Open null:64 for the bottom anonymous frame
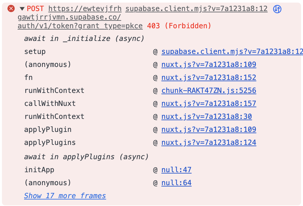Viewport: 303px width, 206px height. 176,183
